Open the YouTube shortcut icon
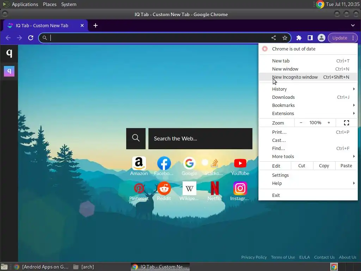361x271 pixels. 240,163
